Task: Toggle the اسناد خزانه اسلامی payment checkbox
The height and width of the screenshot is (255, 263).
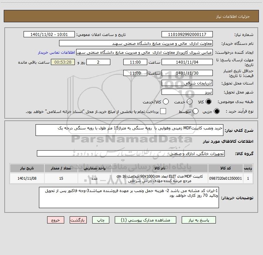Action: pos(163,111)
